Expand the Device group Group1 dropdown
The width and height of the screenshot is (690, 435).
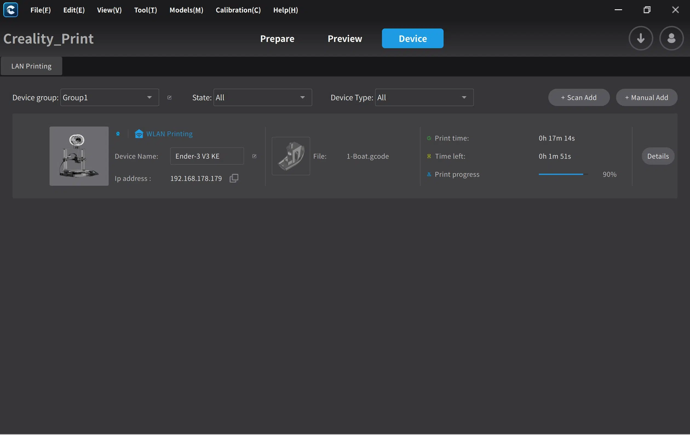click(110, 98)
